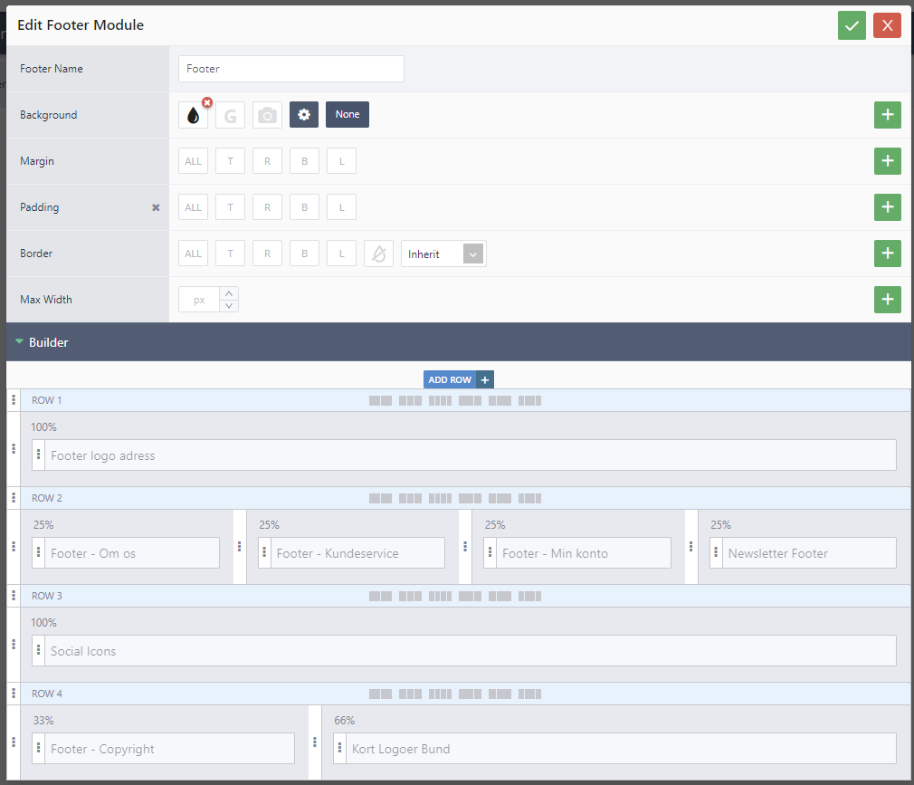Collapse the Builder section
Image resolution: width=914 pixels, height=785 pixels.
pyautogui.click(x=20, y=342)
